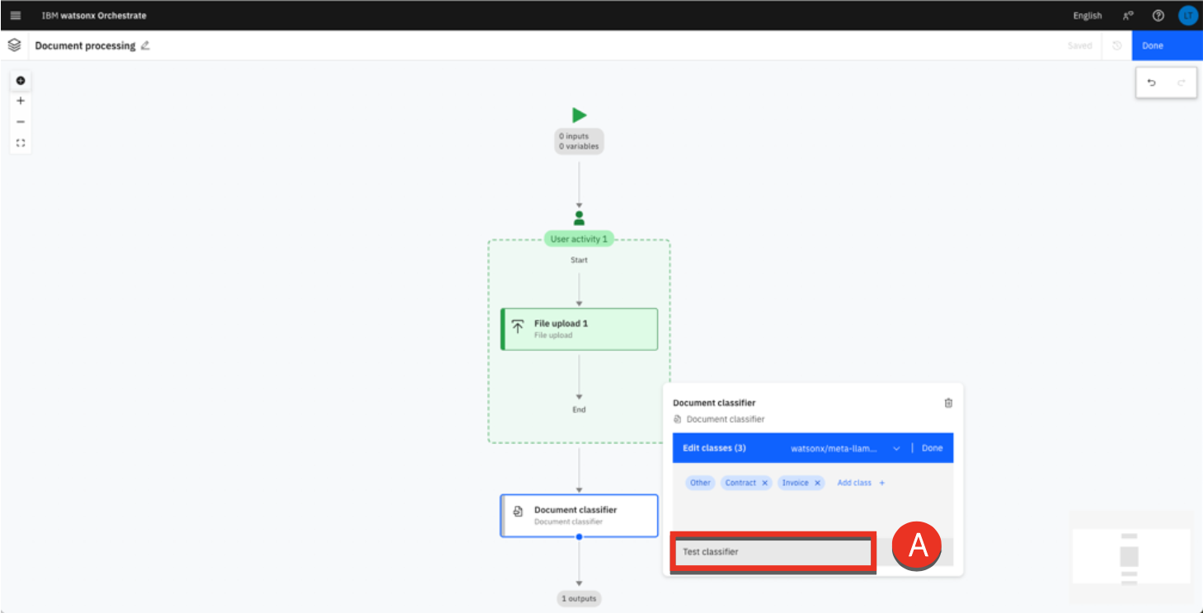This screenshot has width=1203, height=613.
Task: Click the zoom out minus icon
Action: (x=21, y=122)
